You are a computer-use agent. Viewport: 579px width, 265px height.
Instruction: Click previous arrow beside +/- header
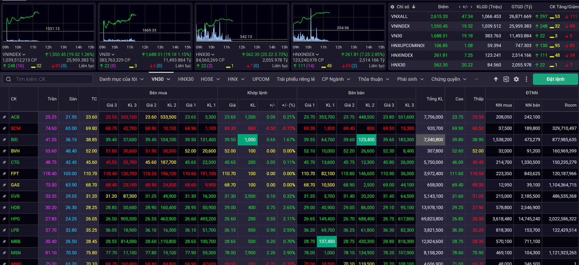pos(460,7)
